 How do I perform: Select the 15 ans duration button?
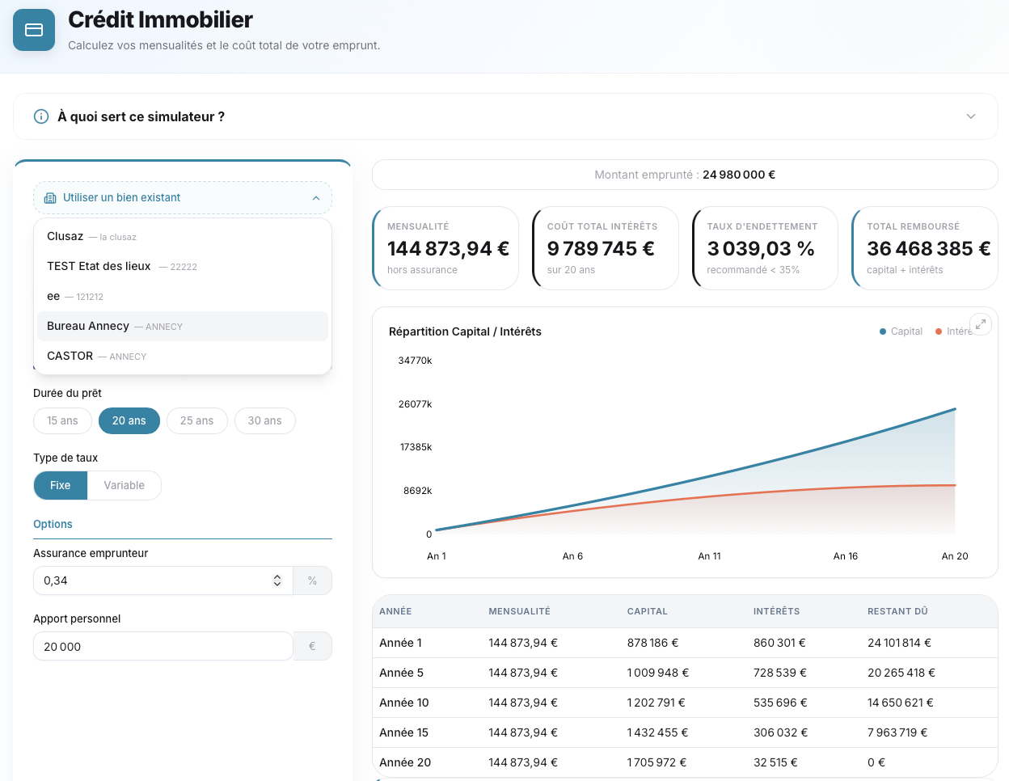[62, 420]
